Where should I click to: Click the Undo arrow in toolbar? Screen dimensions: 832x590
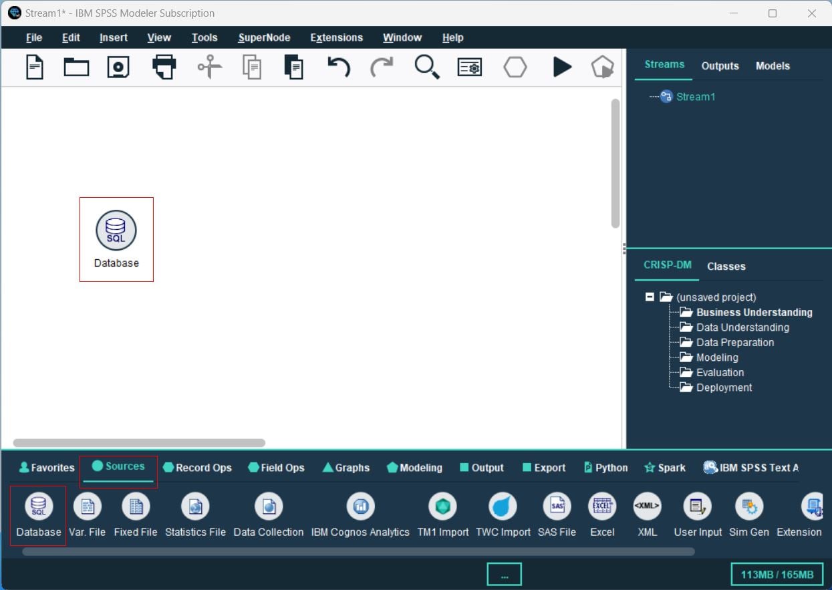[338, 67]
